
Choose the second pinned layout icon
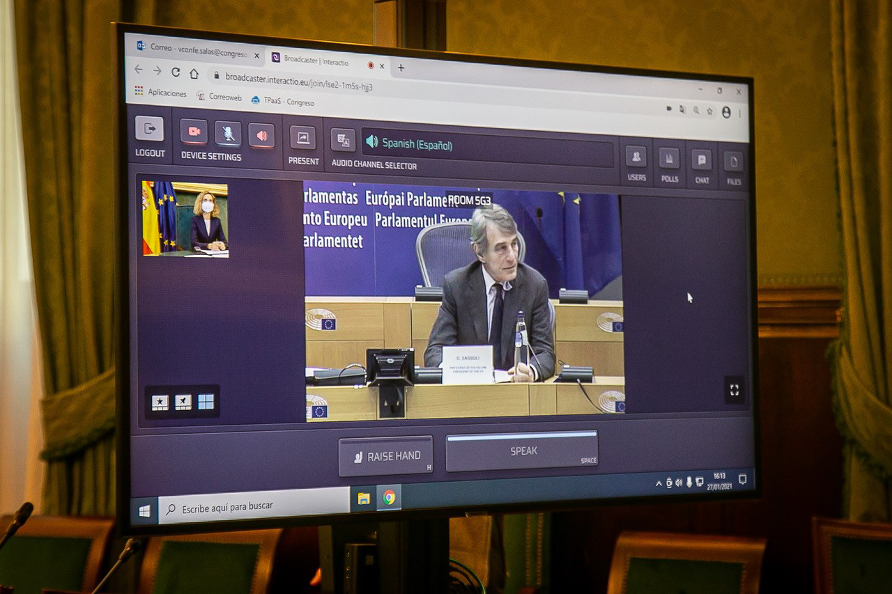(183, 402)
